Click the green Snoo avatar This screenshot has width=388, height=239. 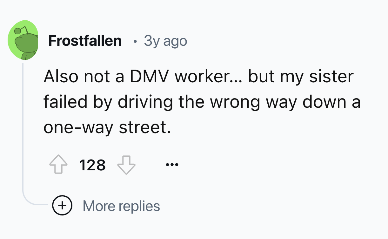[x=23, y=40]
